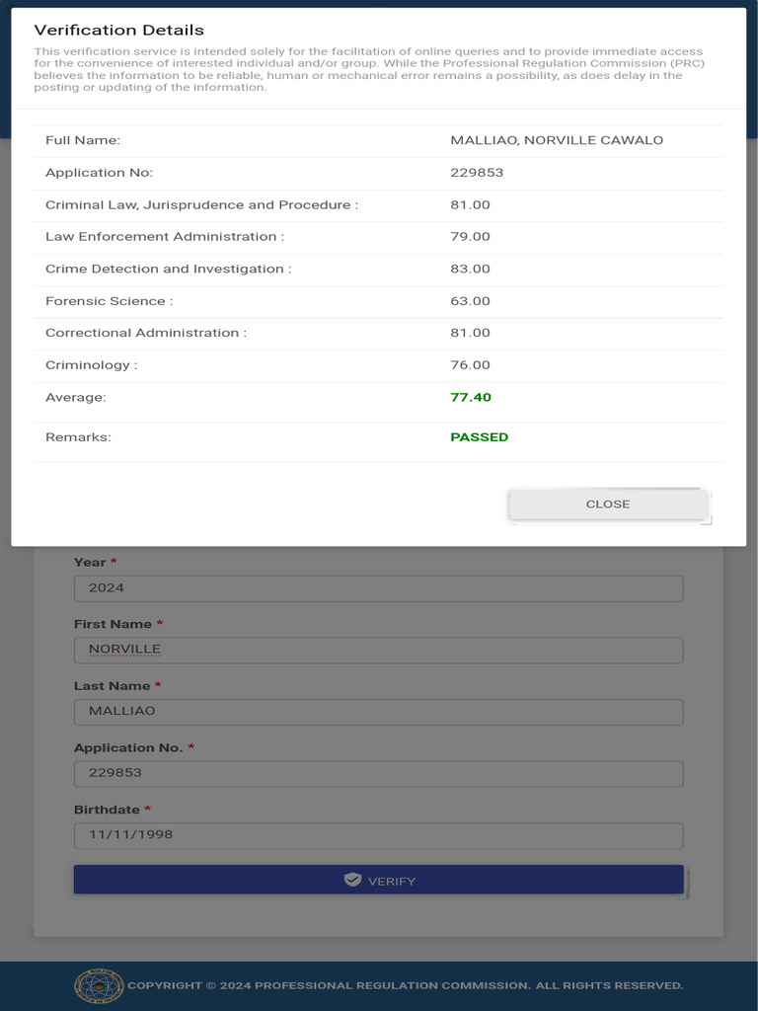Click the shield checkmark icon beside VERIFY
Screen dimensions: 758x1011
[x=352, y=880]
